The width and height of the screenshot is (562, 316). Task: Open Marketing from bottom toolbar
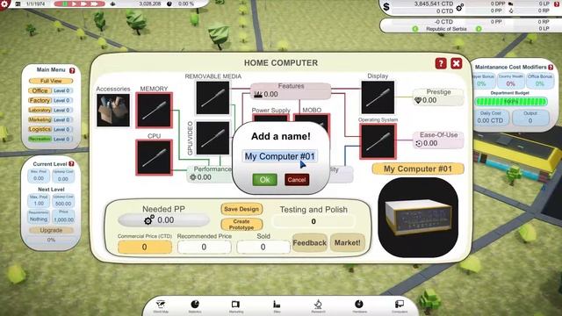coord(235,306)
